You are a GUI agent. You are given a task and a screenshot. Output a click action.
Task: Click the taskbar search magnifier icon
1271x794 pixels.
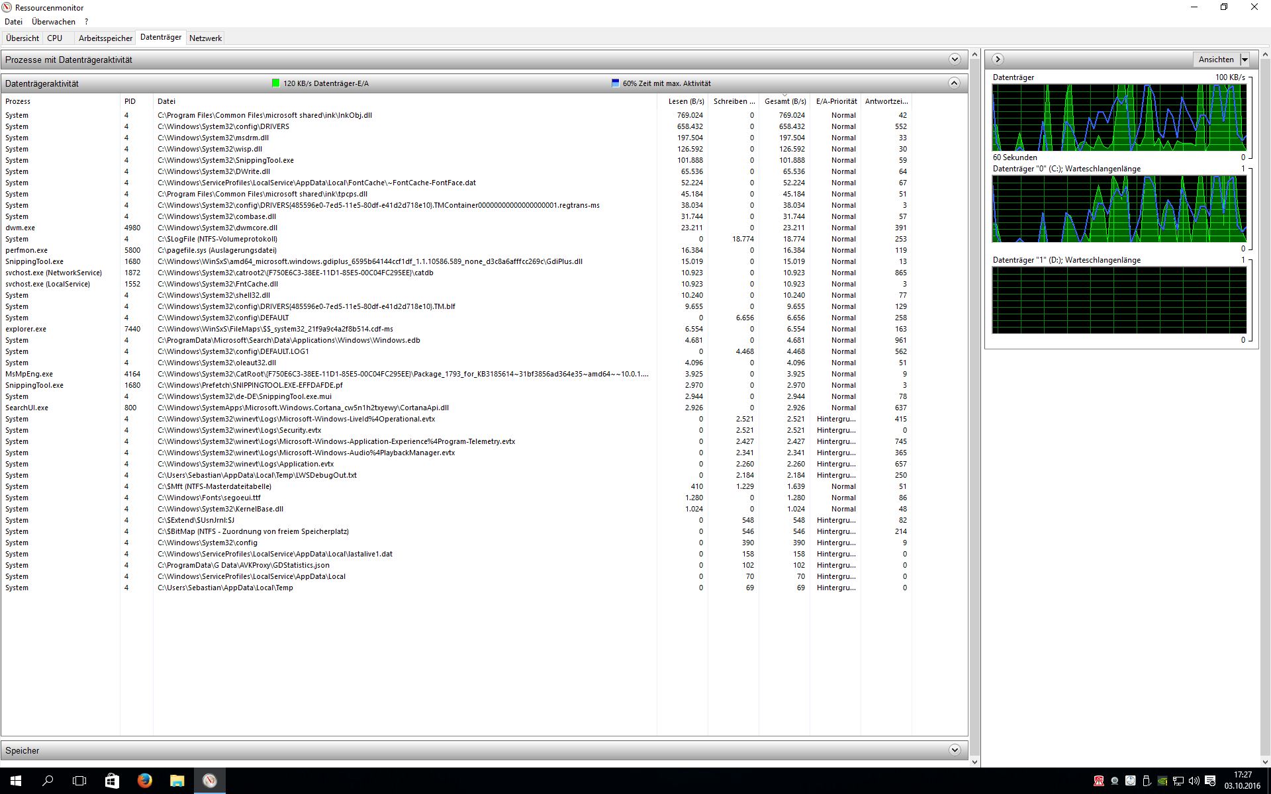click(48, 781)
